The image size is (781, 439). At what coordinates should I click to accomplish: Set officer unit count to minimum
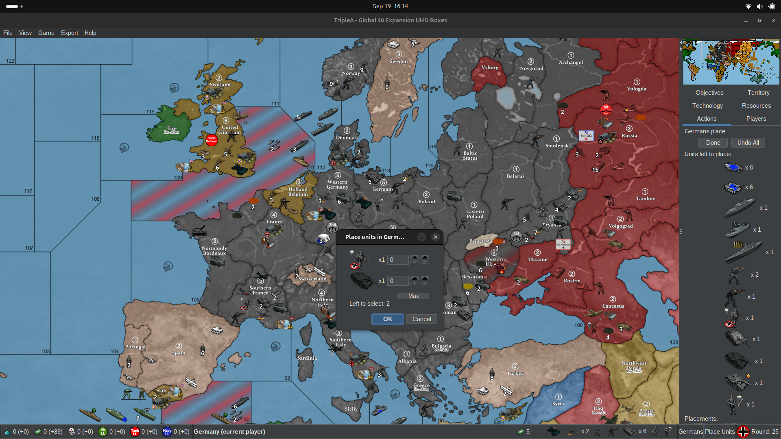425,262
